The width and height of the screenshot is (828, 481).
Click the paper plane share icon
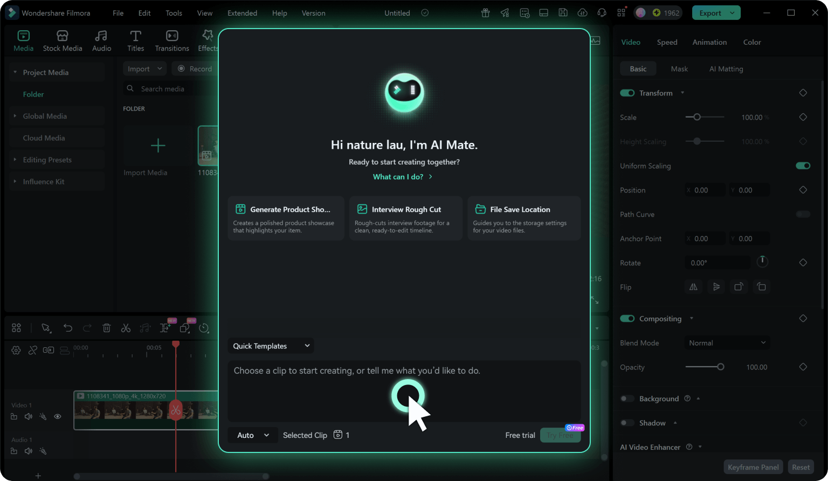(x=505, y=13)
